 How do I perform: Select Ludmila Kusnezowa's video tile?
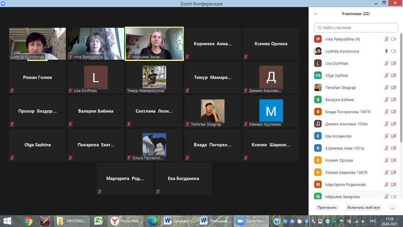point(37,44)
